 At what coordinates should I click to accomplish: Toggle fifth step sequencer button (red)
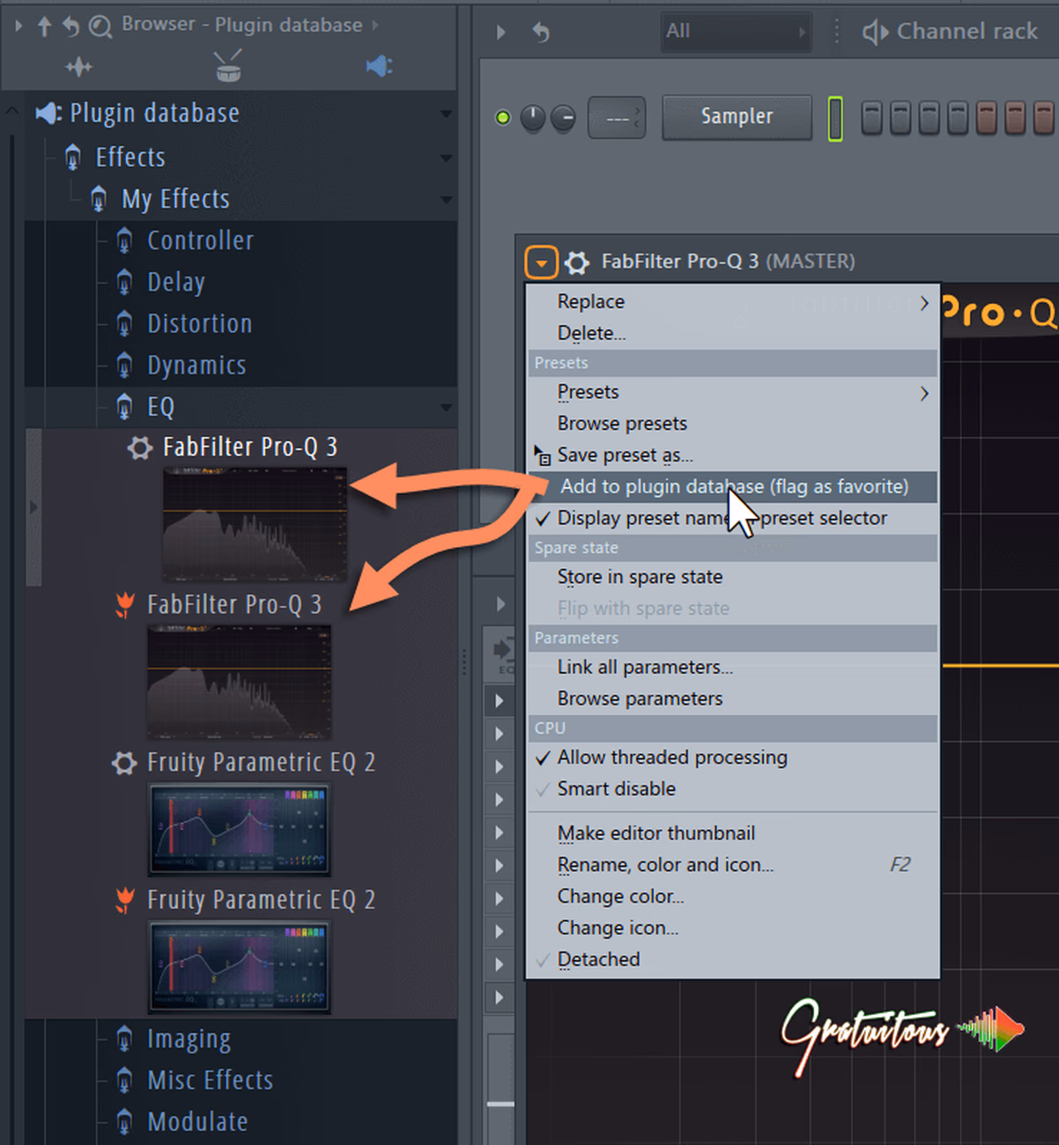click(x=987, y=117)
